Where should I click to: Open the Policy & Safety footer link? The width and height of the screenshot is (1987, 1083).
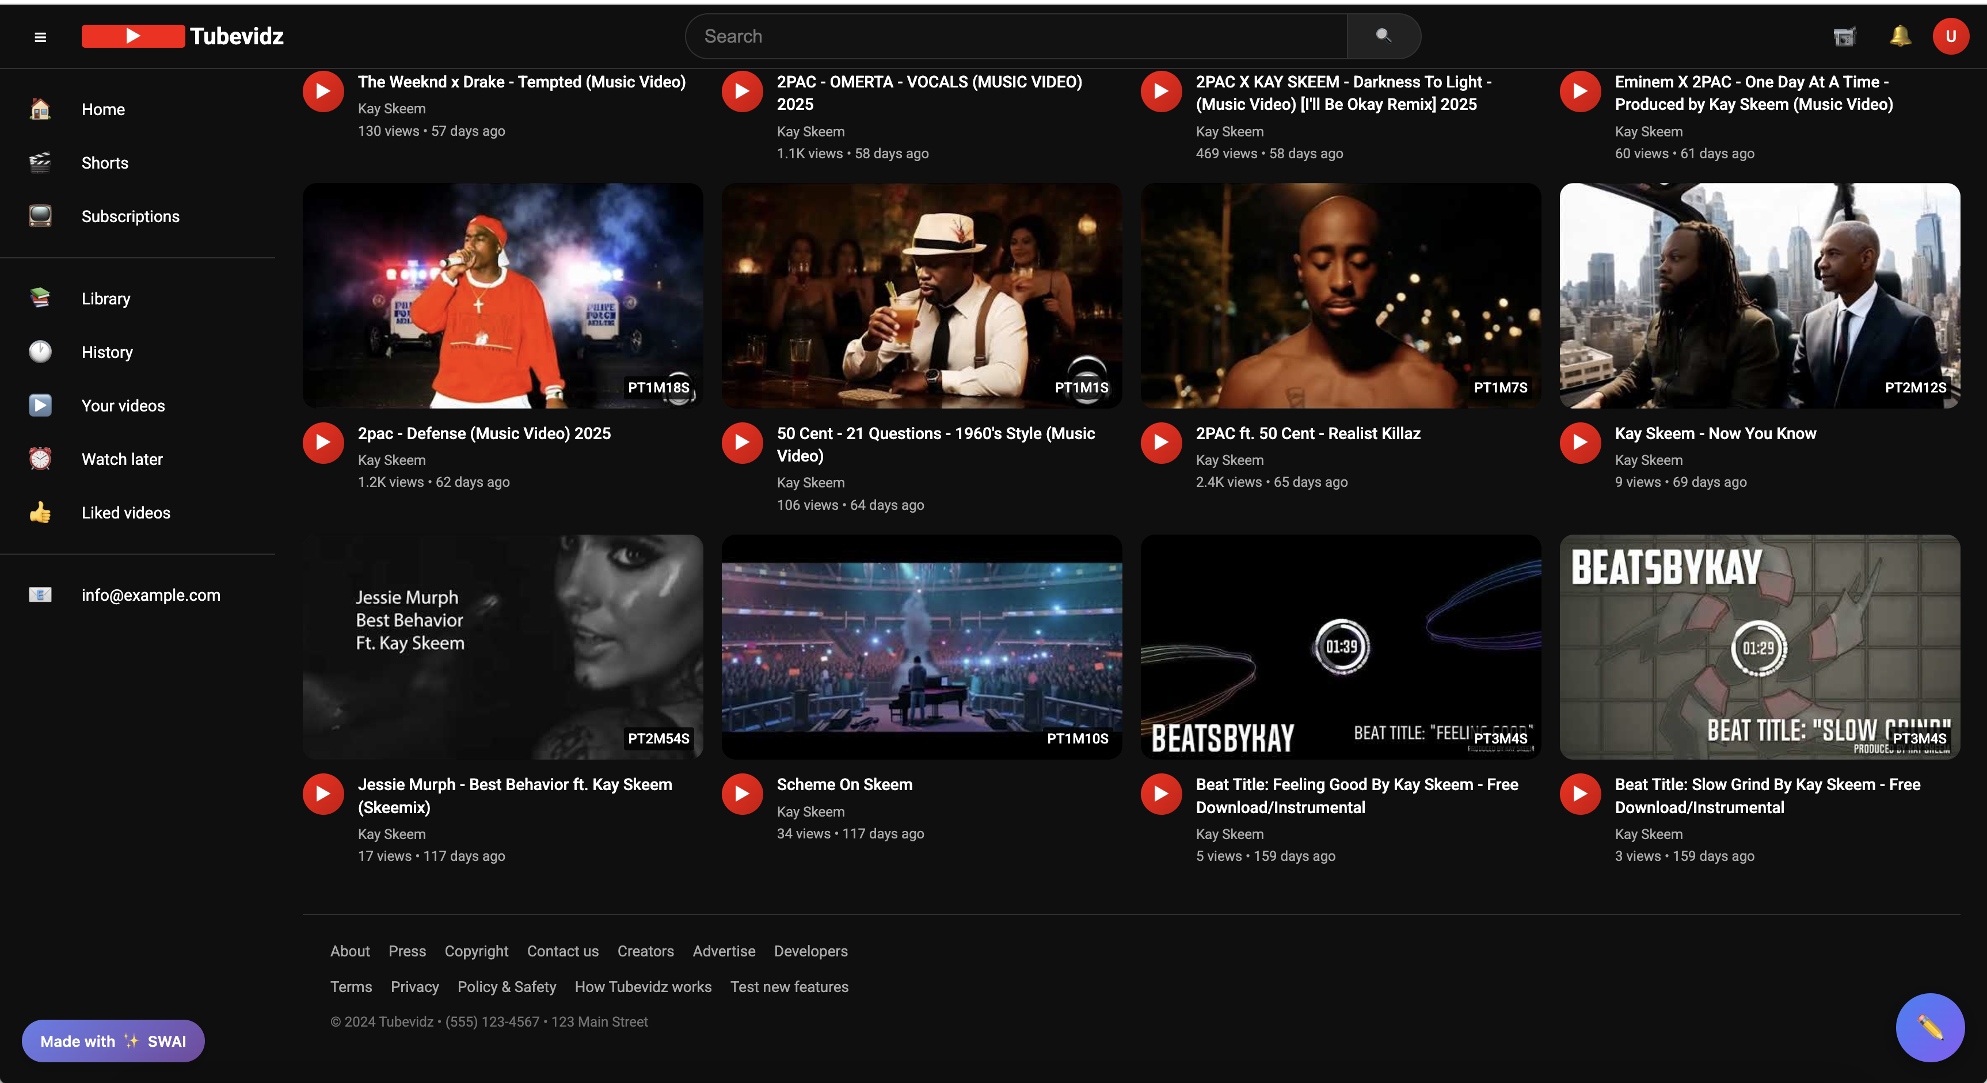507,986
